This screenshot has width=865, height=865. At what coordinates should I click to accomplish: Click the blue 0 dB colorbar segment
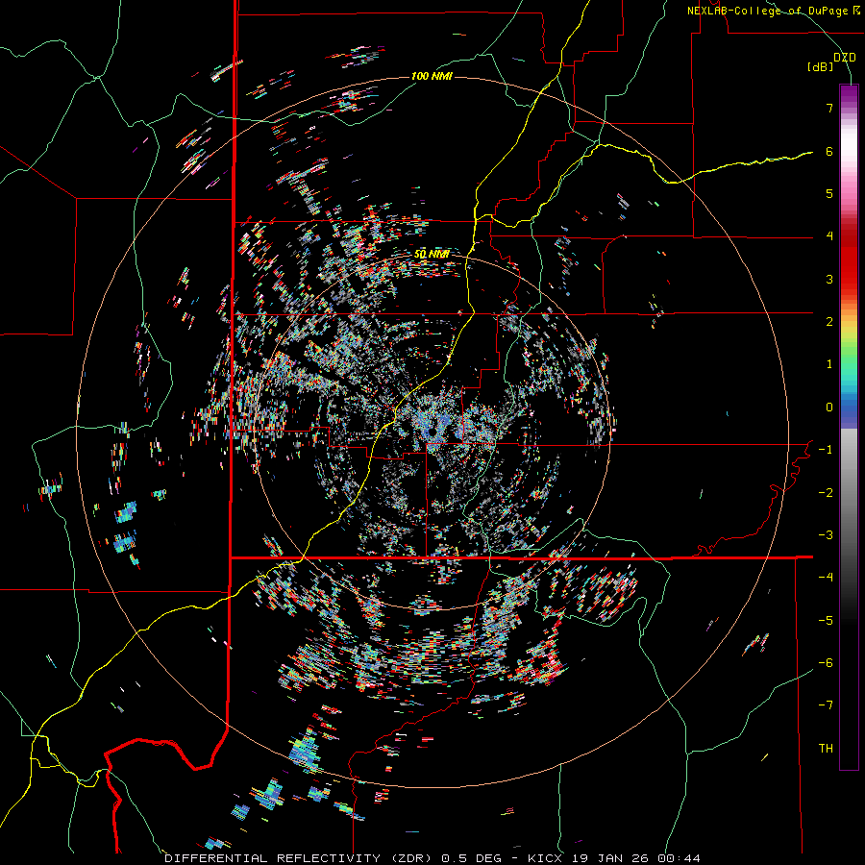(x=849, y=408)
